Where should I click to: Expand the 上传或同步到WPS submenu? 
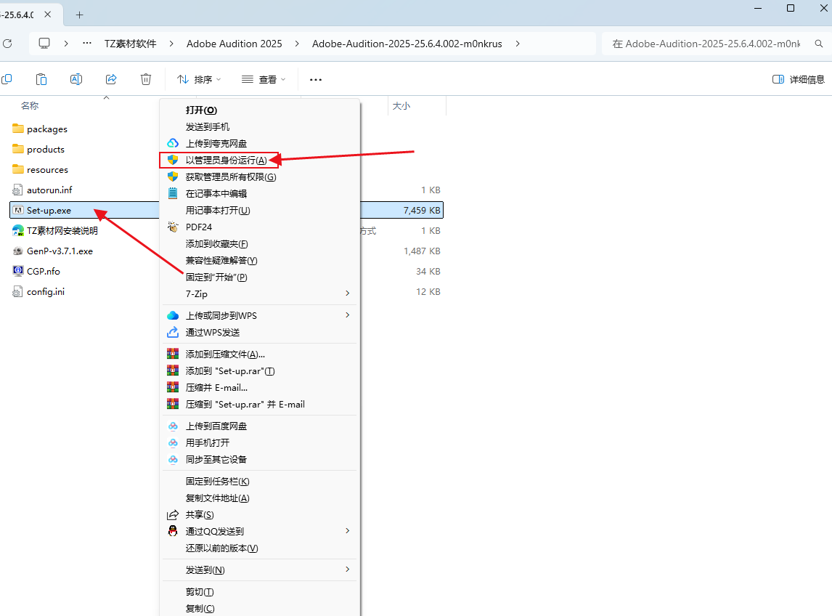(x=260, y=315)
